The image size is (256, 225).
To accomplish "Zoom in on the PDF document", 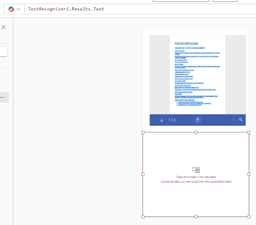I will click(241, 120).
